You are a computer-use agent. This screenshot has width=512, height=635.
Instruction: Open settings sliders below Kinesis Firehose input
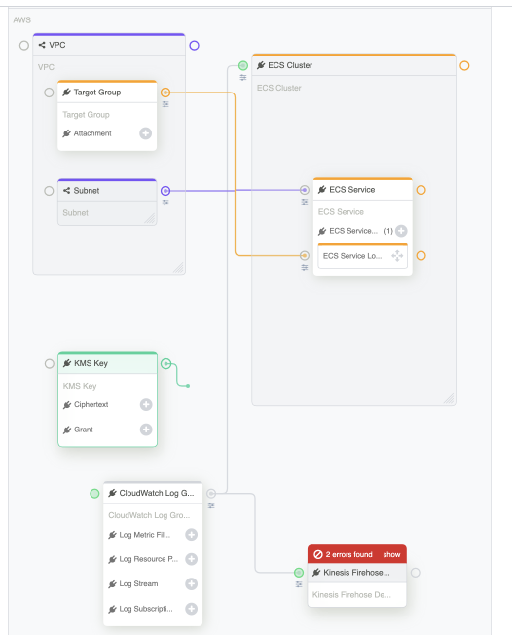pyautogui.click(x=299, y=584)
